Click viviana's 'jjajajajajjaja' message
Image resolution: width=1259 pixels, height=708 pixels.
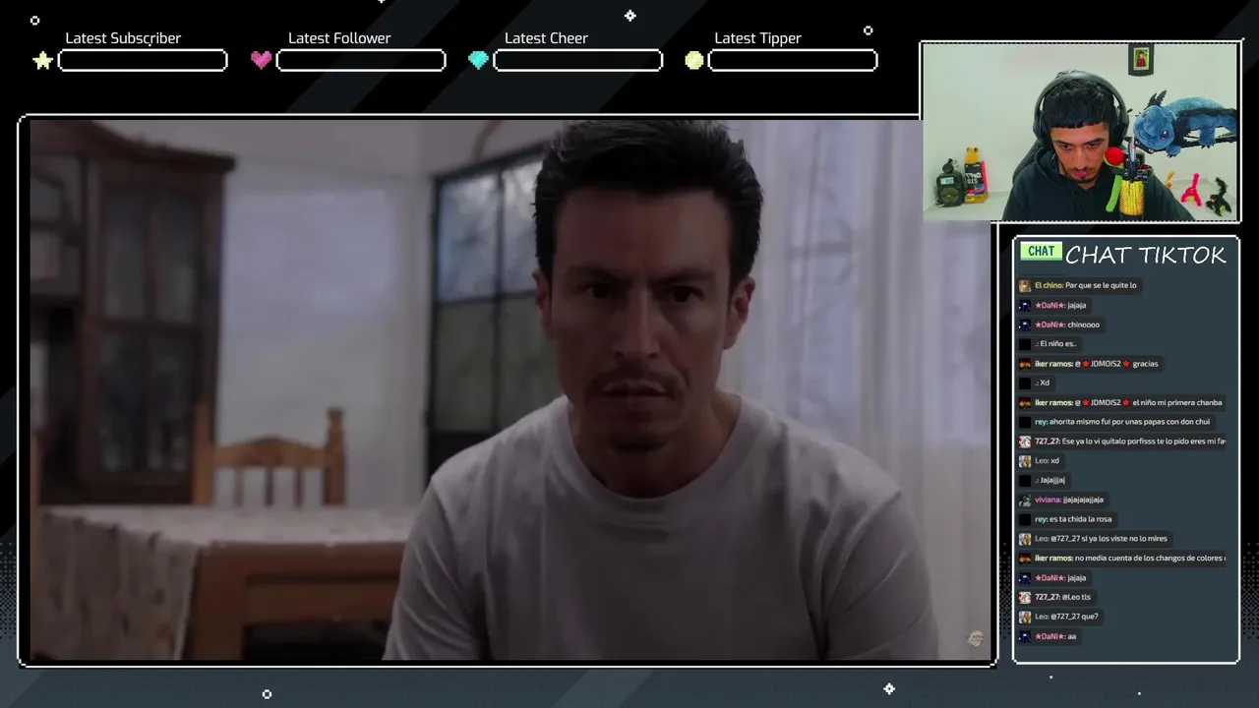(x=1083, y=500)
